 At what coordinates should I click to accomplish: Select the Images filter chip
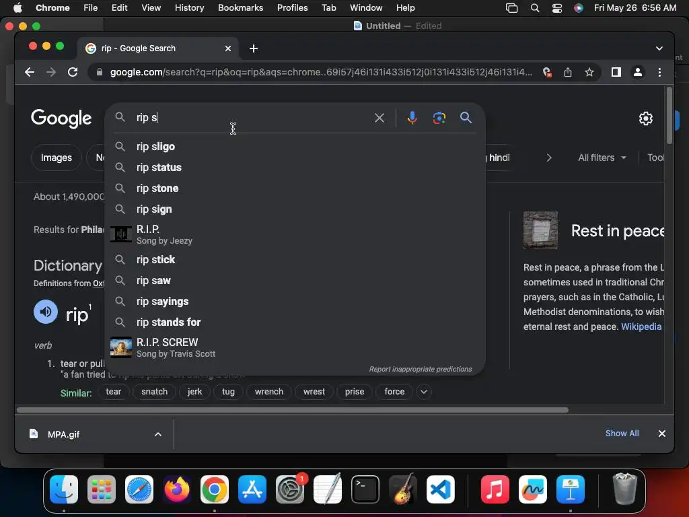[57, 158]
